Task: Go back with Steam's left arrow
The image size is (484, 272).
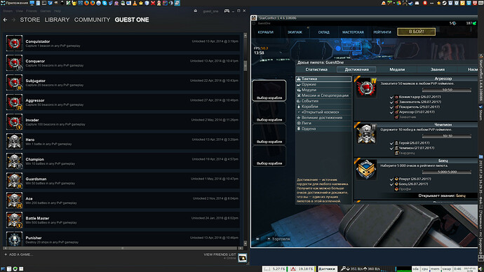Action: click(x=5, y=20)
